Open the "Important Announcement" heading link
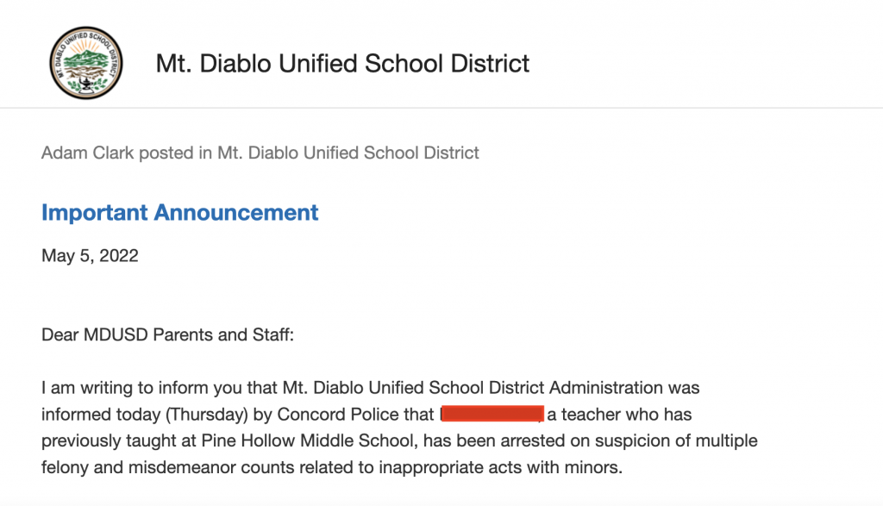 pyautogui.click(x=180, y=212)
